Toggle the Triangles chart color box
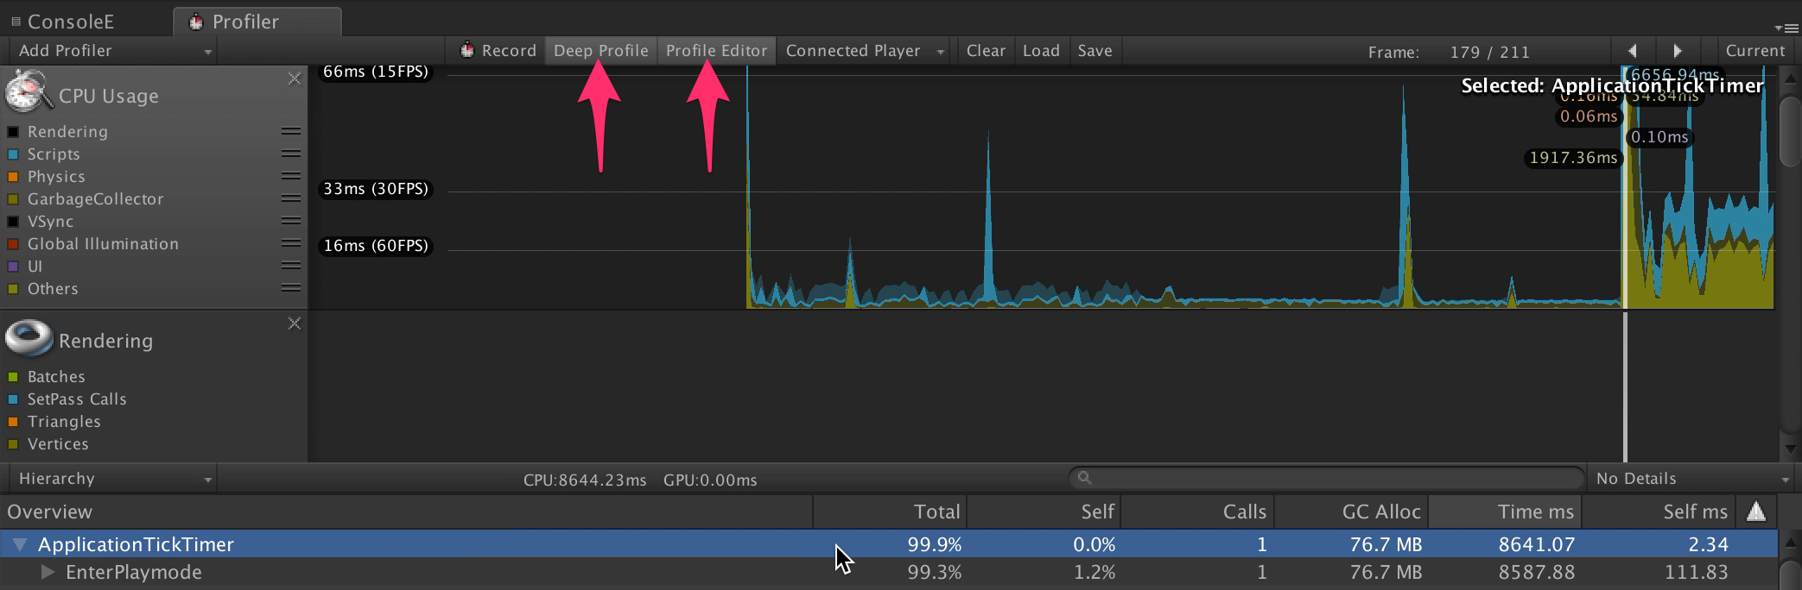The height and width of the screenshot is (590, 1802). pos(13,422)
